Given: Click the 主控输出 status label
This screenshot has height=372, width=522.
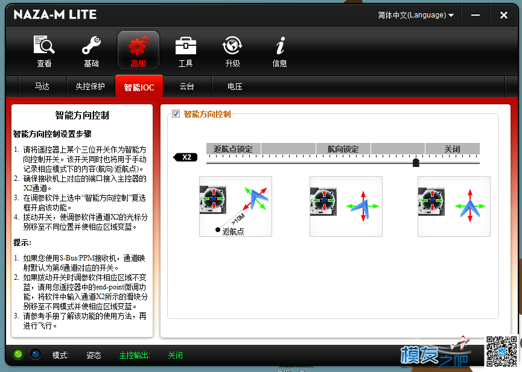Looking at the screenshot, I should click(x=135, y=355).
